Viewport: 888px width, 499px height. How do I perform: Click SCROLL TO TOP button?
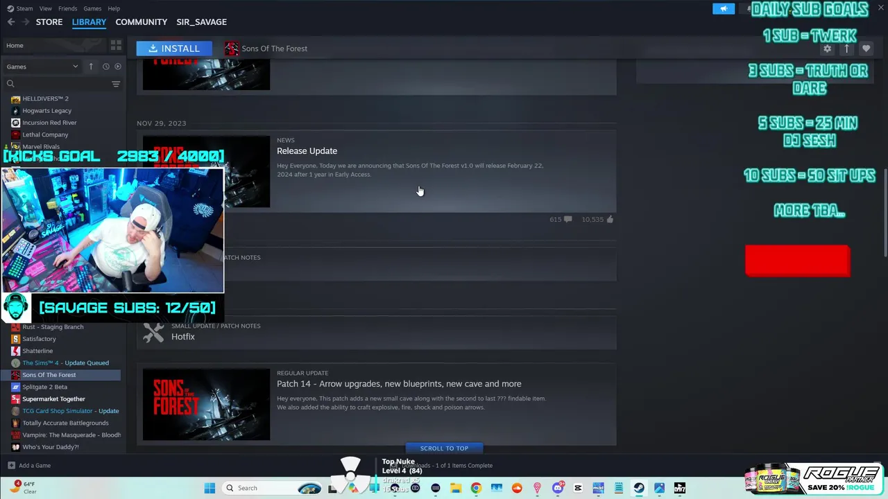[444, 448]
